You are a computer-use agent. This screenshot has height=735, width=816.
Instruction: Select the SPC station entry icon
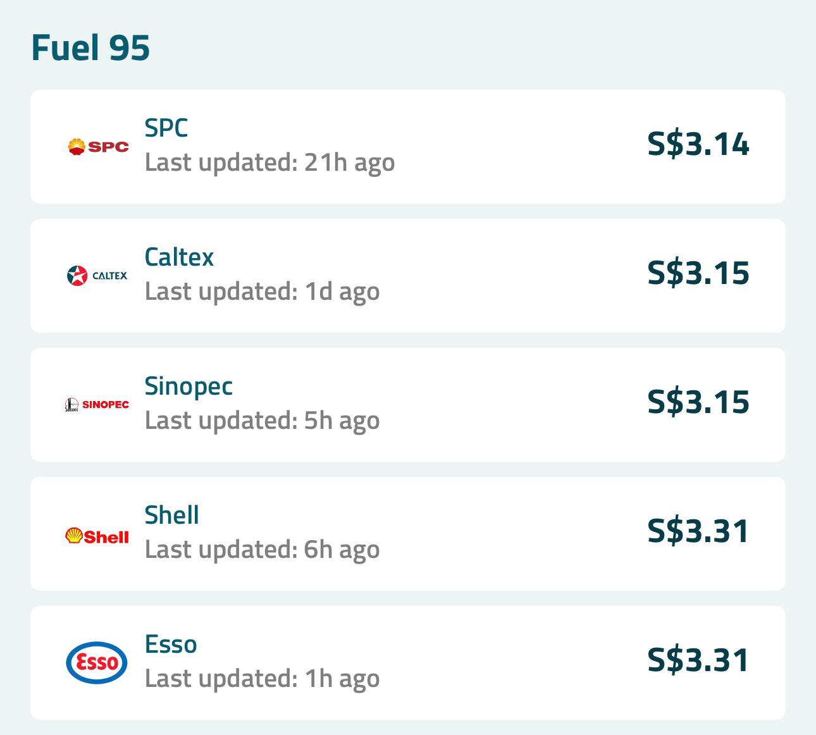97,146
